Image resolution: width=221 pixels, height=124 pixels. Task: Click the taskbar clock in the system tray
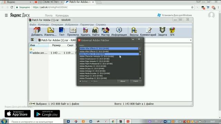point(213,122)
